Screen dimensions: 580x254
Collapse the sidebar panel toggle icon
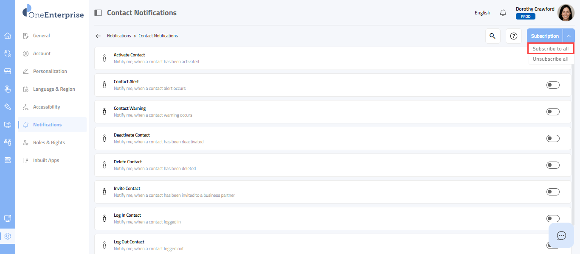point(98,13)
